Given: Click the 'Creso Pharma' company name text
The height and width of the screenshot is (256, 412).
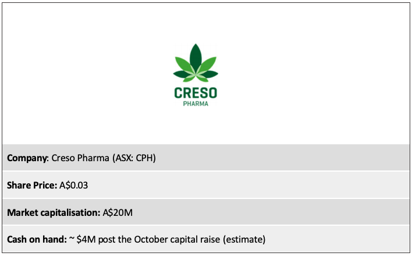Looking at the screenshot, I should 80,158.
